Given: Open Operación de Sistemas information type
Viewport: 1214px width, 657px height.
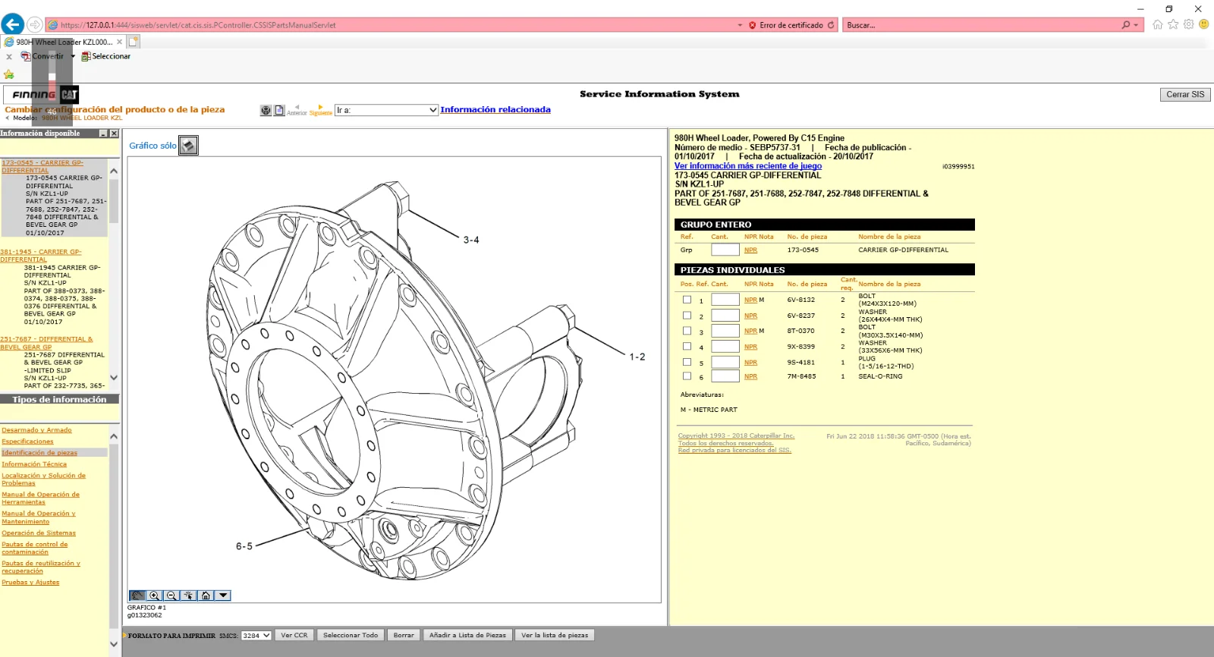Looking at the screenshot, I should click(39, 533).
